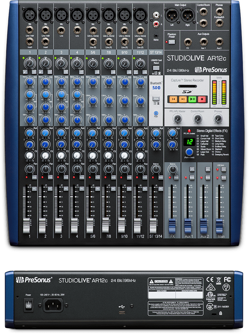249x334 pixels.
Task: Start recording with the red record button
Action: (202, 99)
